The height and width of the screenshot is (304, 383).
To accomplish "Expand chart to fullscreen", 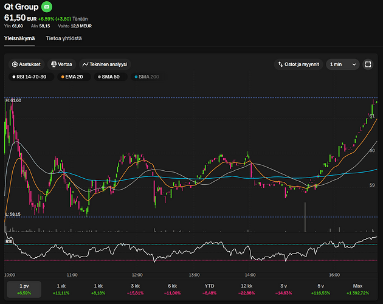I will click(368, 64).
